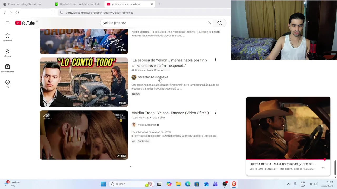Open Yeison Jimenez channel name link
The image size is (337, 189).
click(x=147, y=125)
